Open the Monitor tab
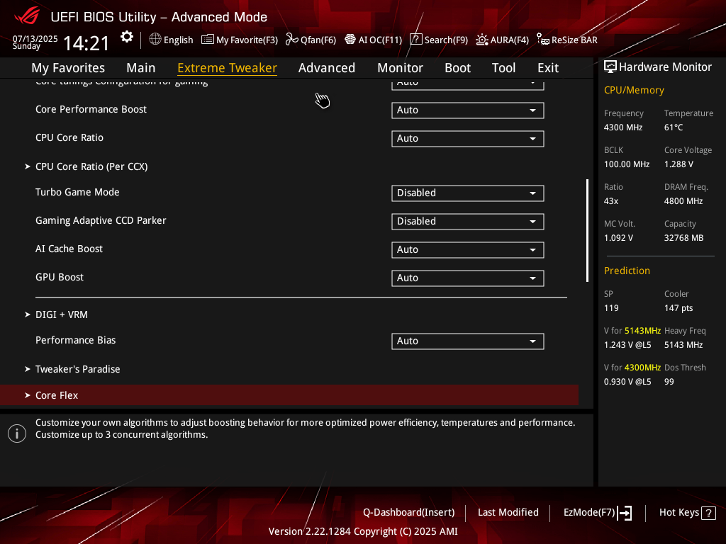 coord(400,68)
